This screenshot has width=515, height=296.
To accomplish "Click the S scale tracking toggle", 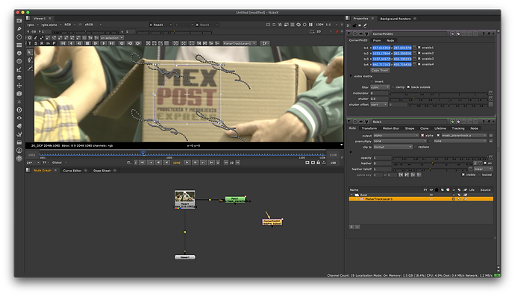I will [x=36, y=43].
